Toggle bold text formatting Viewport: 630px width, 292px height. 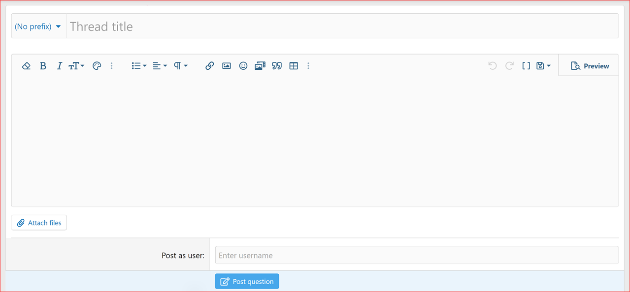pos(43,65)
